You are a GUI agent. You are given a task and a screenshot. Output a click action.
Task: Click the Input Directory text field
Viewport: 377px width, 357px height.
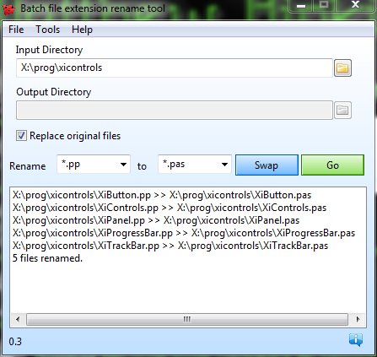175,68
